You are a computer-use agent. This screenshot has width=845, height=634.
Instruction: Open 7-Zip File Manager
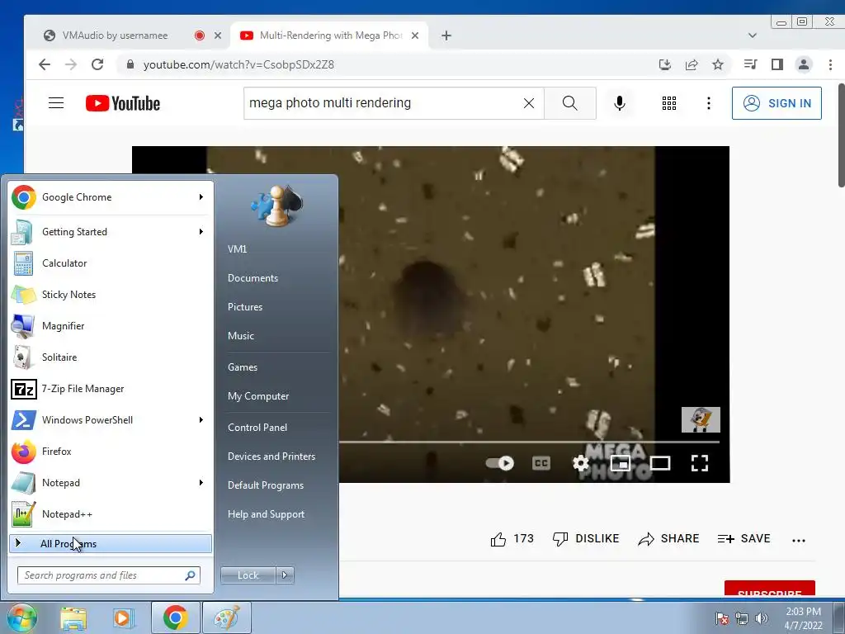coord(110,389)
